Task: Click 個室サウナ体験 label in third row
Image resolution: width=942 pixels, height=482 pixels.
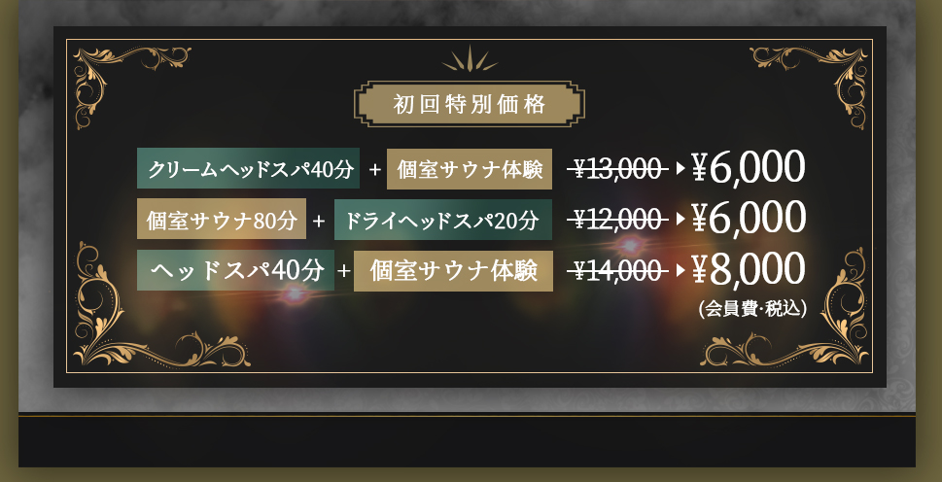Action: (453, 271)
